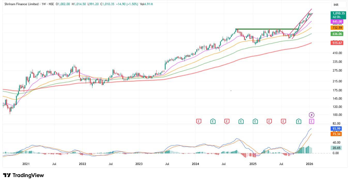Click the purple 845.00 moving average label
350x183 pixels.
tap(337, 22)
